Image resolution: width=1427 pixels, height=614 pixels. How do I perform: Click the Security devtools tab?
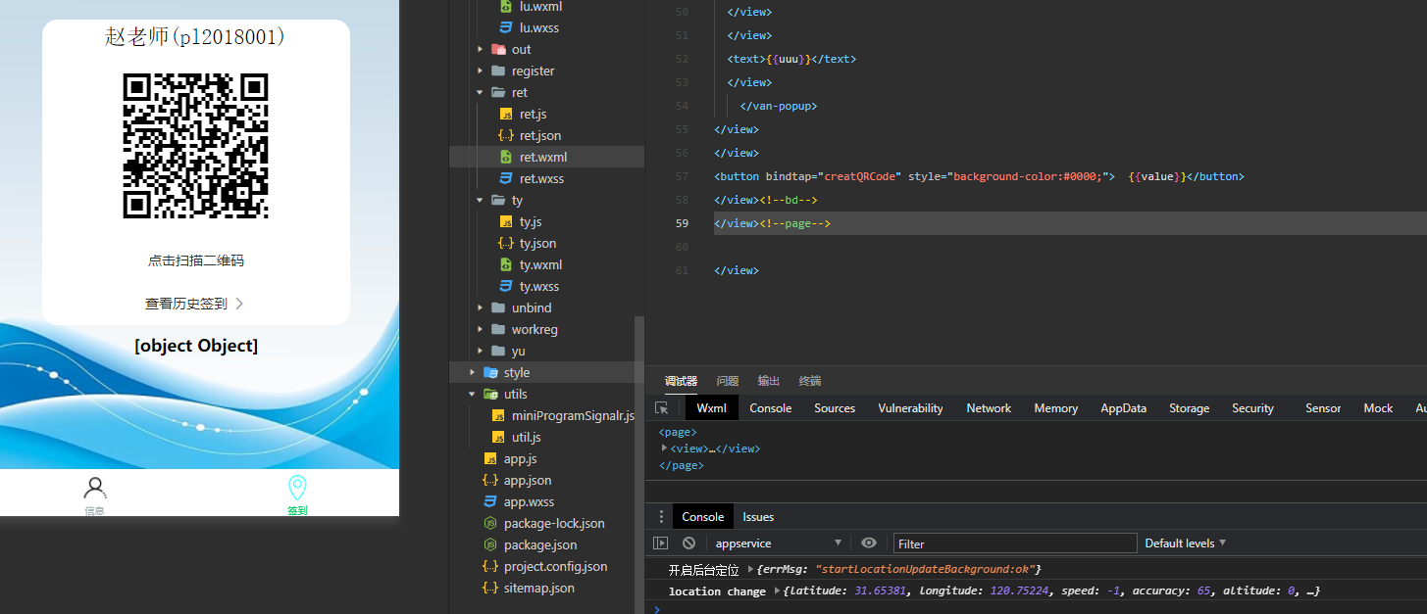1252,408
